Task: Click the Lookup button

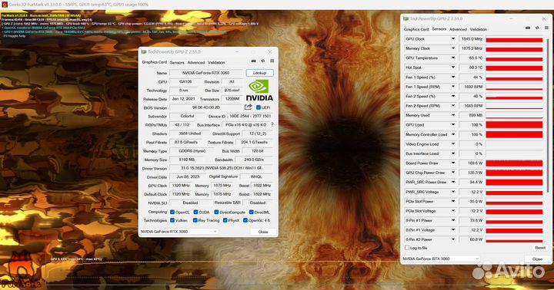Action: point(259,73)
